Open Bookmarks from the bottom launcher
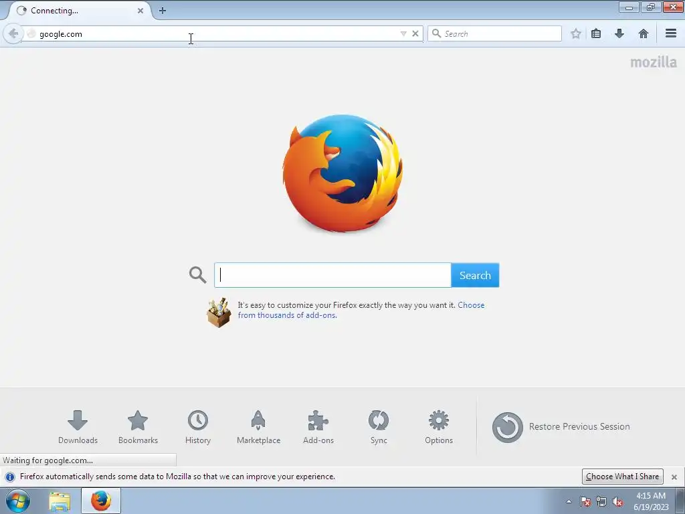 click(138, 427)
